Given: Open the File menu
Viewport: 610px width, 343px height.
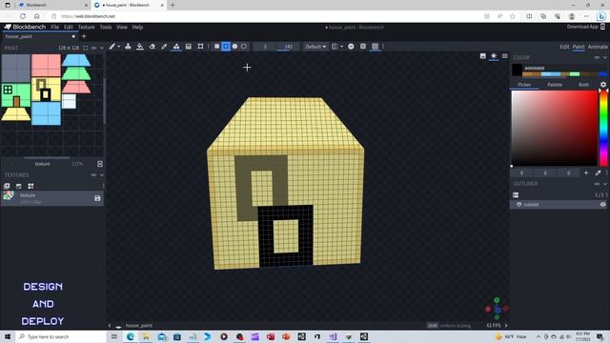Looking at the screenshot, I should 55,27.
